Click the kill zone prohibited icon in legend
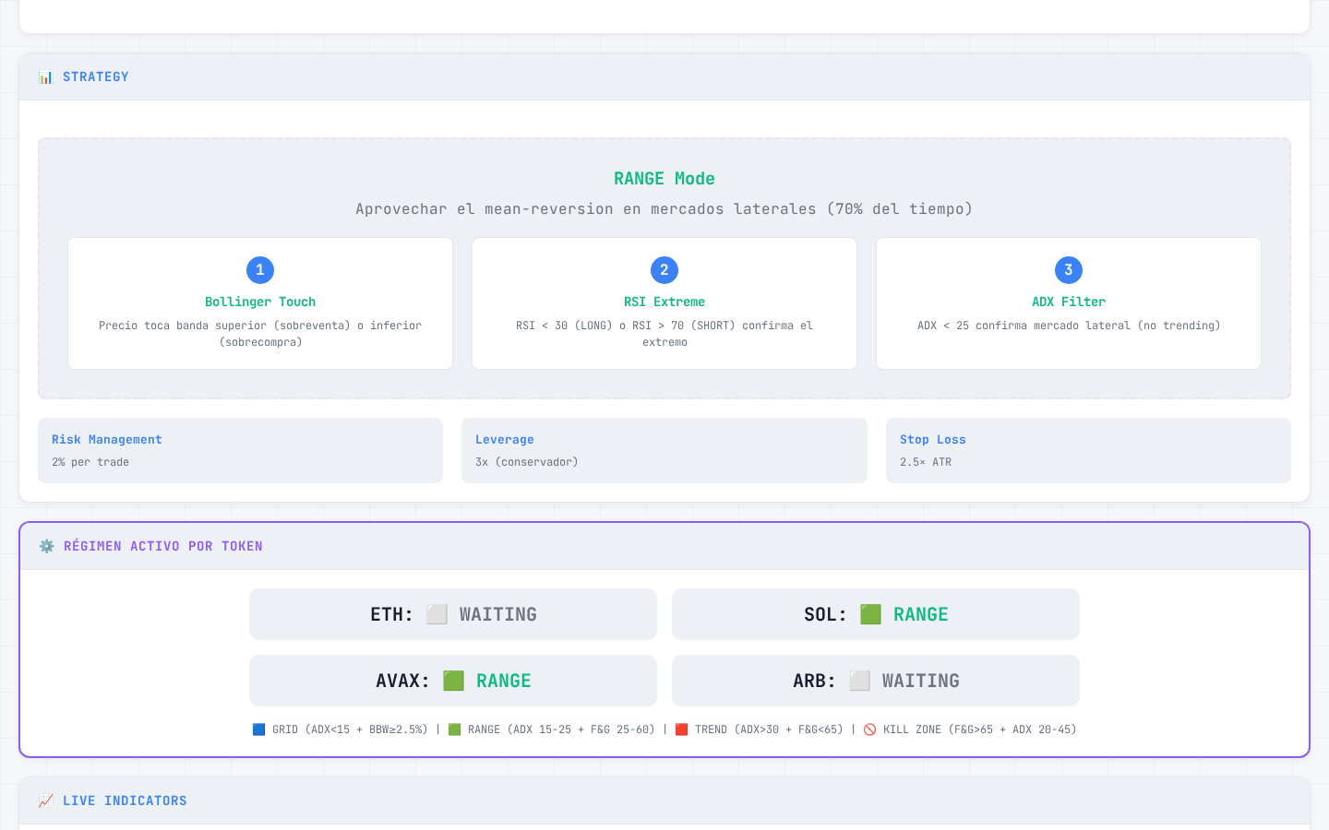This screenshot has width=1329, height=830. [x=869, y=729]
